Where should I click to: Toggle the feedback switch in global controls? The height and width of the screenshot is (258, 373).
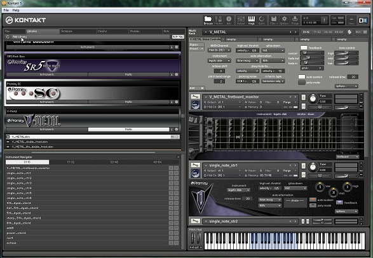[x=304, y=48]
